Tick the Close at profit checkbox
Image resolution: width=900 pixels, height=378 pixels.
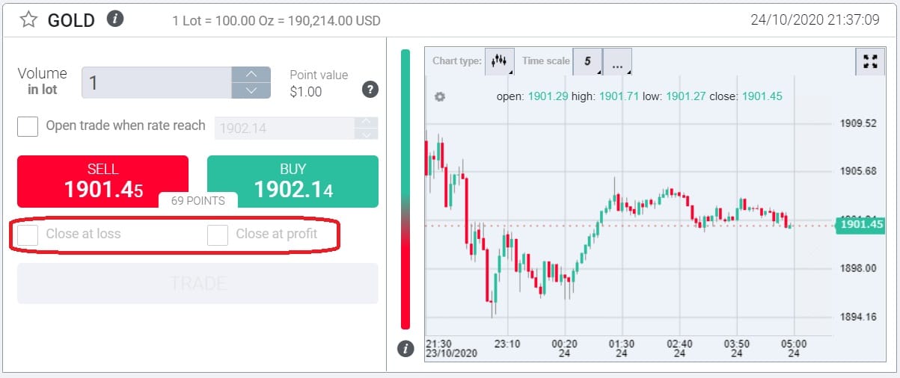[218, 235]
